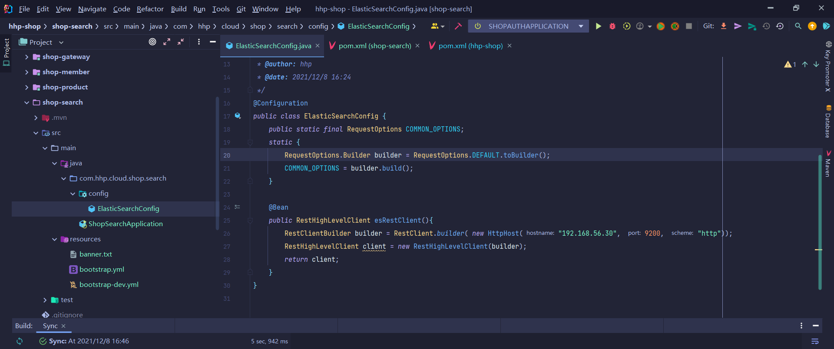Viewport: 834px width, 349px height.
Task: Collapse the config package
Action: (73, 194)
